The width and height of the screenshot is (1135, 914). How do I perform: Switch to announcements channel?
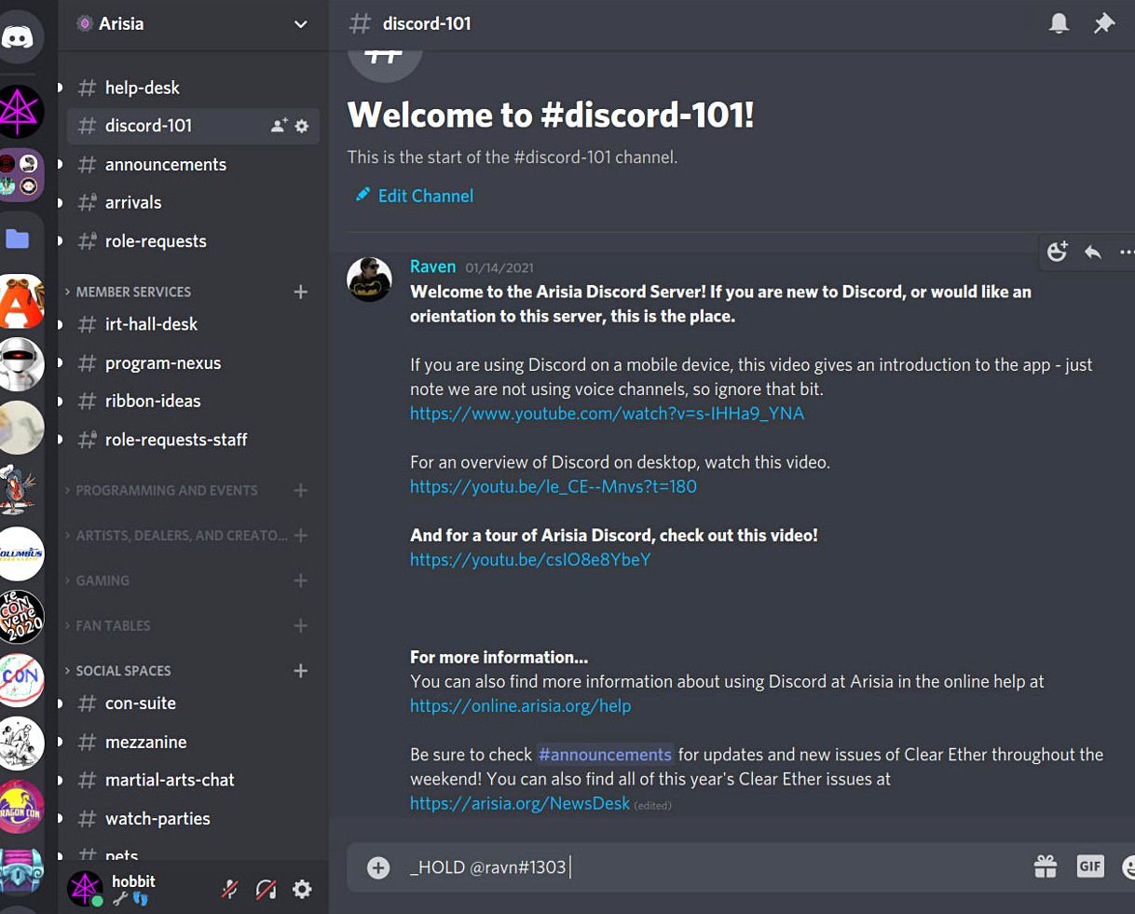point(166,165)
